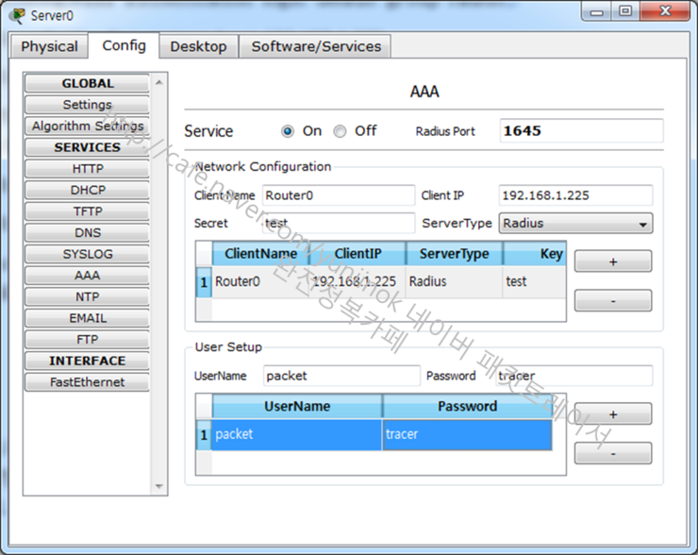Click the Password input field

click(574, 376)
